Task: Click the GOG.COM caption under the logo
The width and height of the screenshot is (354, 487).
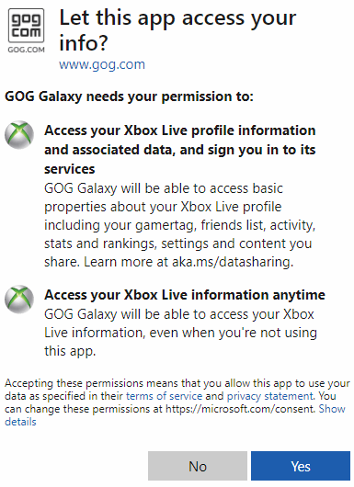Action: pos(26,50)
